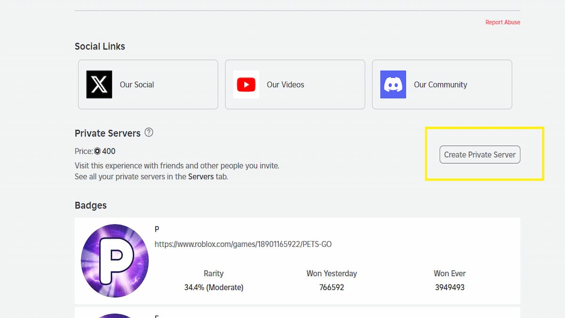565x318 pixels.
Task: Click the Won Yesterday count 766592
Action: [x=331, y=287]
